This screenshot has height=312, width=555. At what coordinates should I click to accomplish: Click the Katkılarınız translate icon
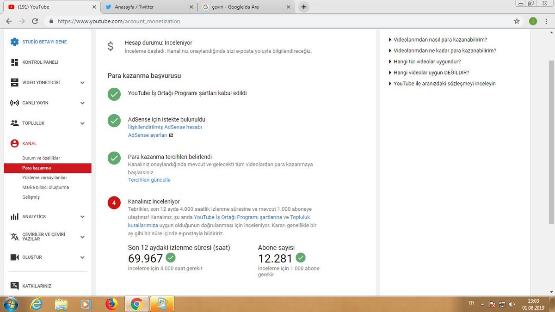(14, 286)
